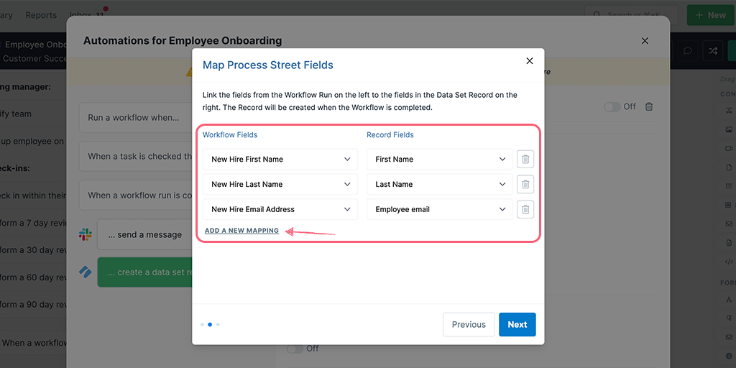Click the Next button
This screenshot has height=368, width=736.
pyautogui.click(x=517, y=324)
